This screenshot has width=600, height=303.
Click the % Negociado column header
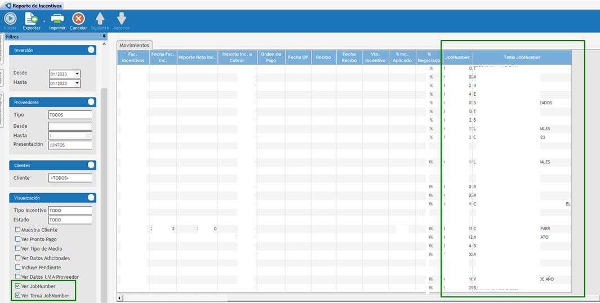point(429,57)
